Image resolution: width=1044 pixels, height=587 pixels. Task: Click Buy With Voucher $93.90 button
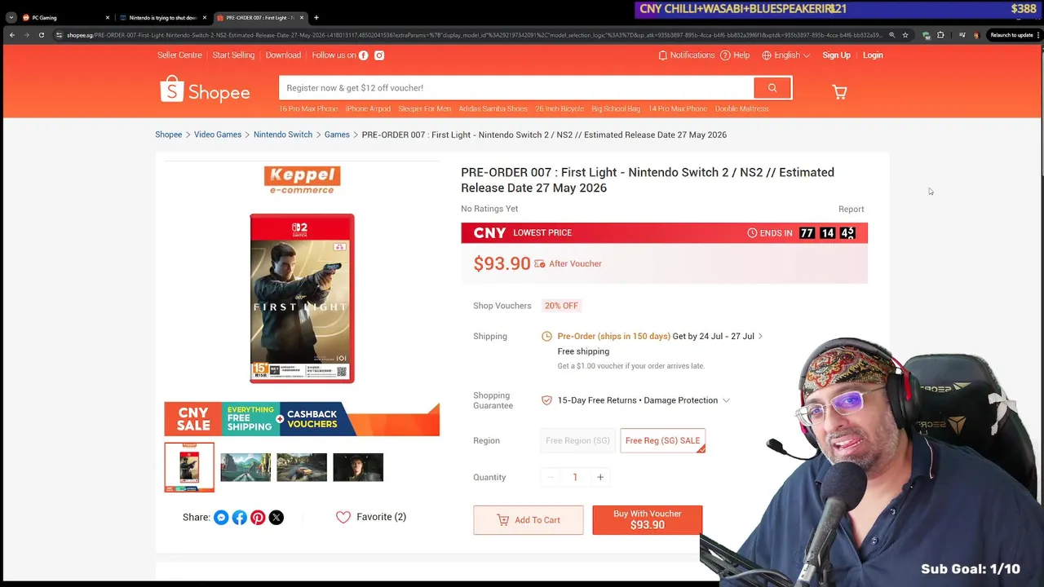[648, 520]
